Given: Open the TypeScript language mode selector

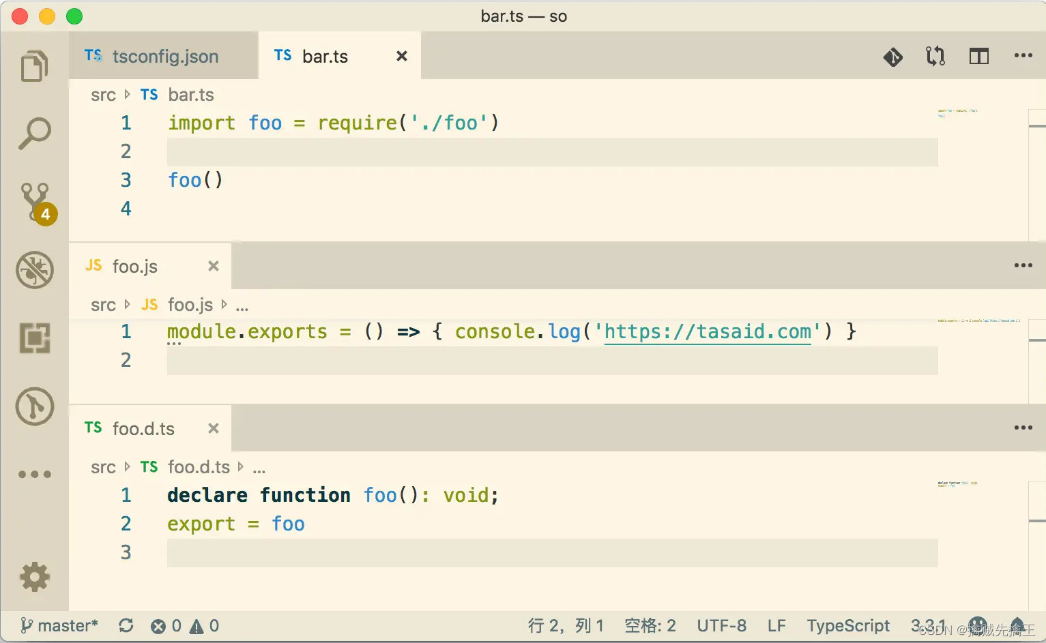Looking at the screenshot, I should pos(847,625).
